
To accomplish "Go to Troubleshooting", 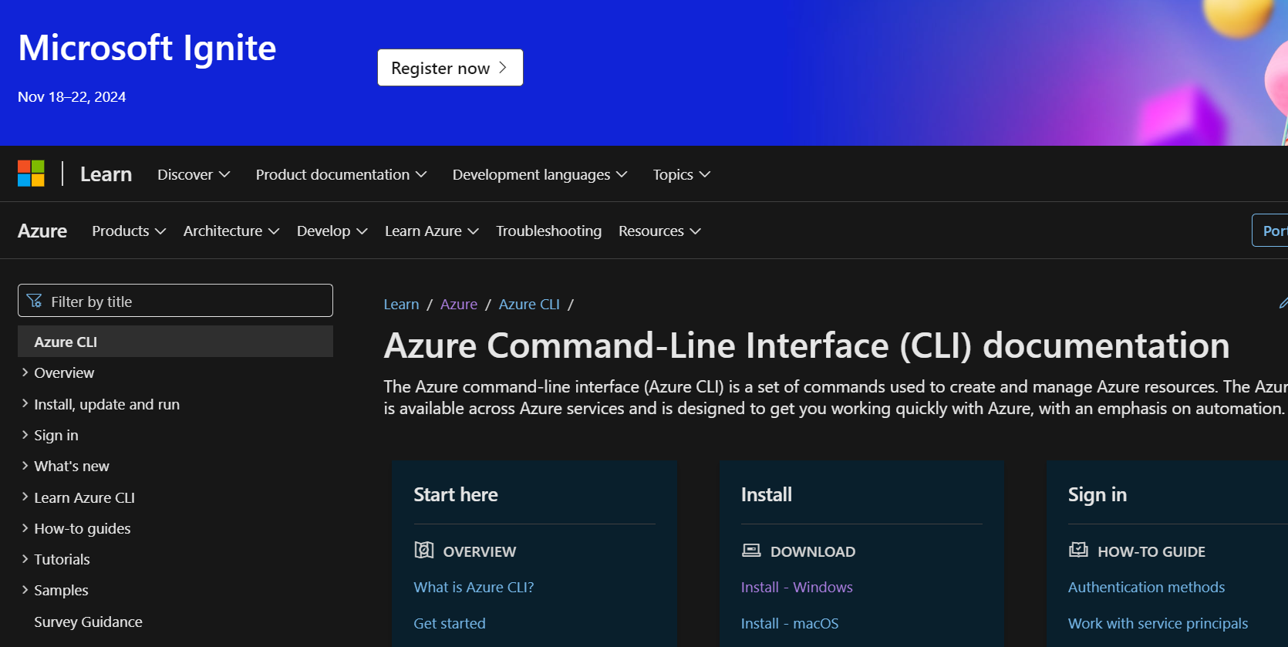I will (548, 231).
